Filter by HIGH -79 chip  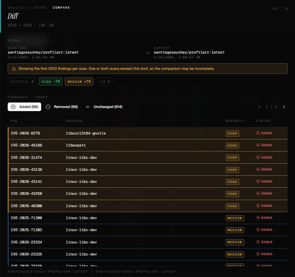(51, 82)
